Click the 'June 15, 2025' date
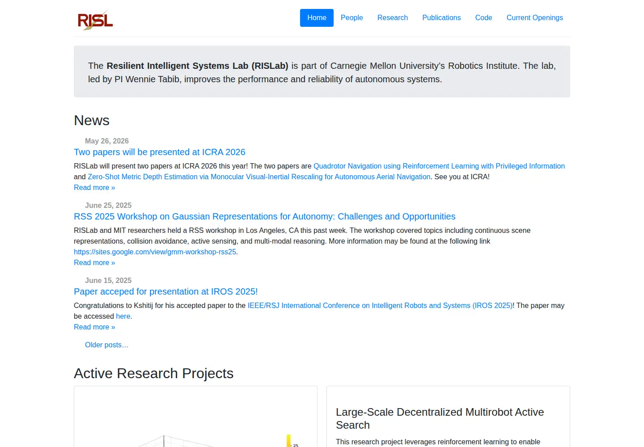This screenshot has width=644, height=447. click(x=108, y=280)
